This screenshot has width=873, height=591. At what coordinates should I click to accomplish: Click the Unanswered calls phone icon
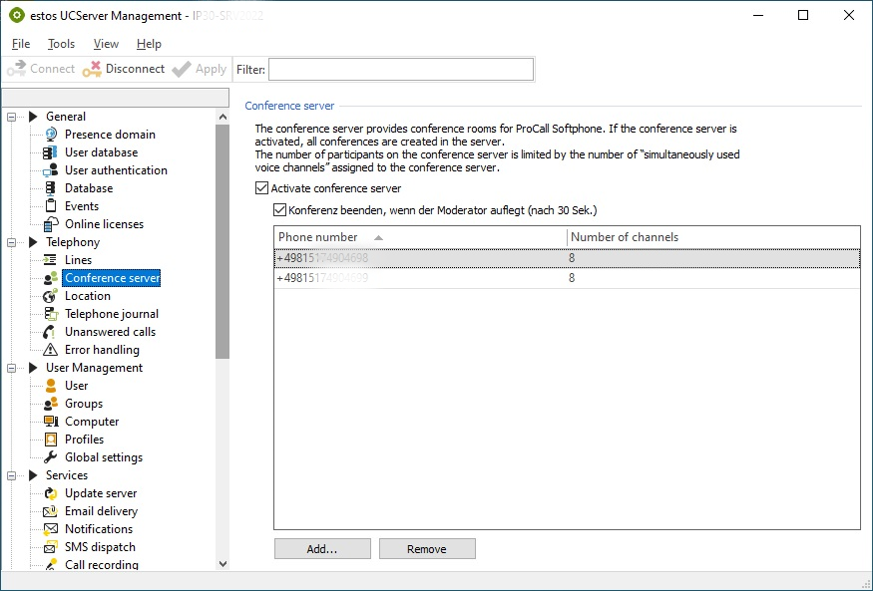point(51,332)
